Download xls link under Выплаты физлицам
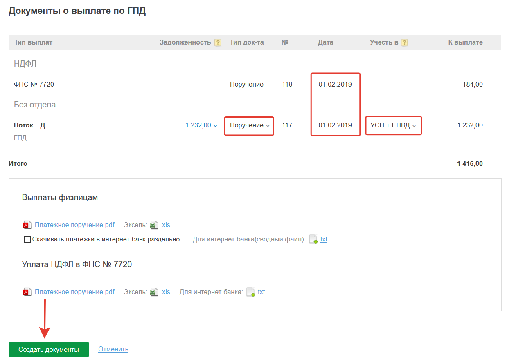This screenshot has width=507, height=362. [166, 225]
